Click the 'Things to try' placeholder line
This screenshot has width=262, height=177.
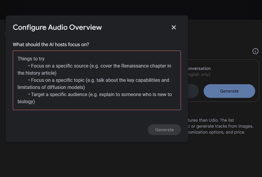[x=31, y=59]
